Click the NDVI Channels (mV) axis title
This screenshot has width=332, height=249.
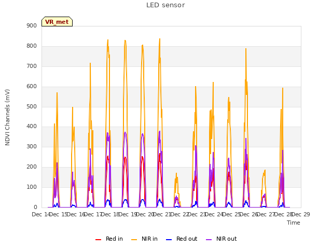click(x=7, y=117)
